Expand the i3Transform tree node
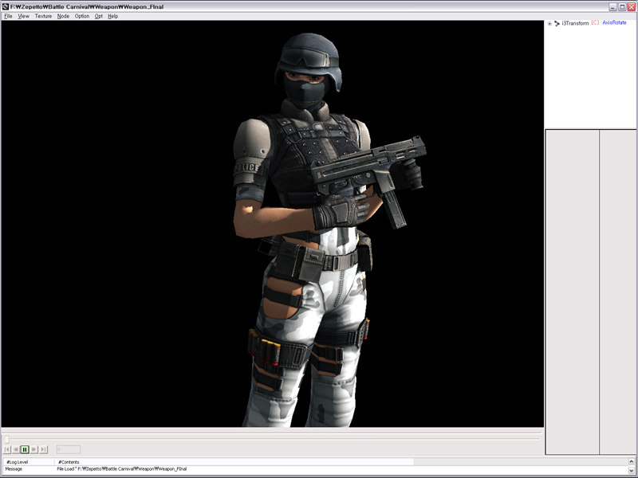The height and width of the screenshot is (478, 638). coord(549,23)
